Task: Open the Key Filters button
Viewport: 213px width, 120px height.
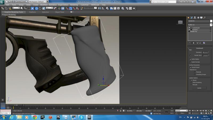Action: pyautogui.click(x=182, y=113)
